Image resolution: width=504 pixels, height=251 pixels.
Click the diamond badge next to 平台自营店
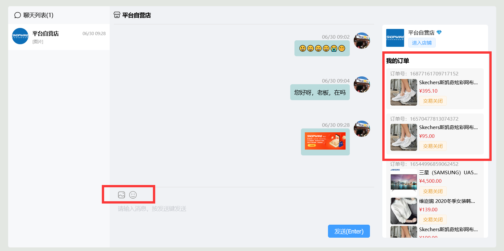click(x=439, y=33)
